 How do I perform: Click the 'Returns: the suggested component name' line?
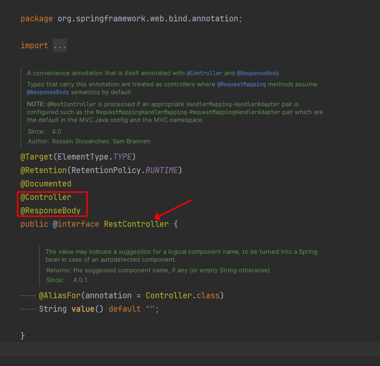pyautogui.click(x=158, y=270)
